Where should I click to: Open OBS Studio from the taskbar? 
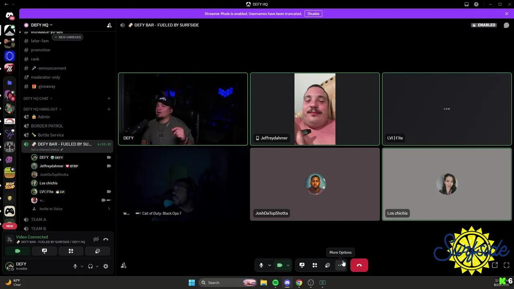pyautogui.click(x=310, y=283)
